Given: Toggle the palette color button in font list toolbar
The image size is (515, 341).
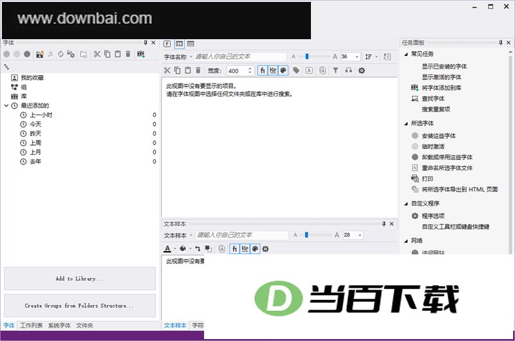Looking at the screenshot, I should tap(283, 71).
